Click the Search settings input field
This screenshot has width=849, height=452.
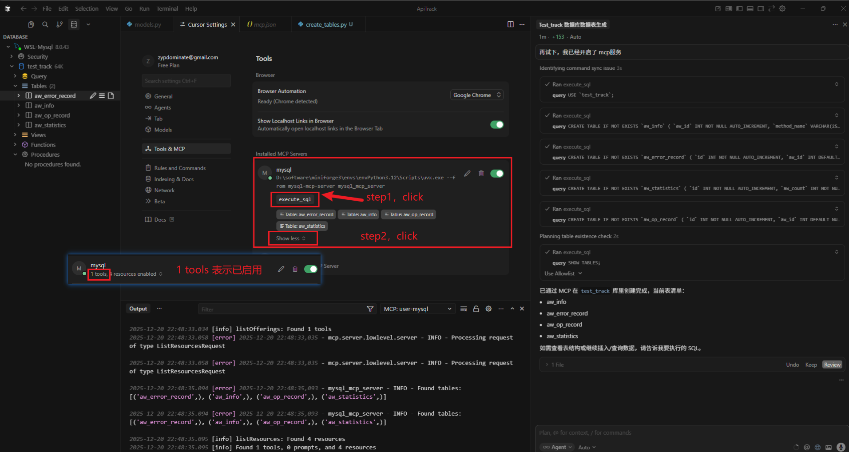point(186,81)
